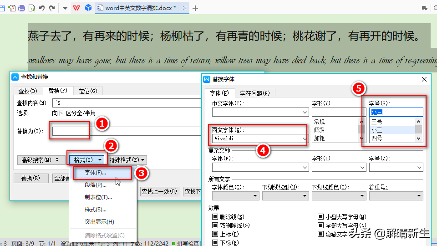This screenshot has width=437, height=246.
Task: Open the quick access toolbar dropdown arrow
Action: click(x=65, y=8)
